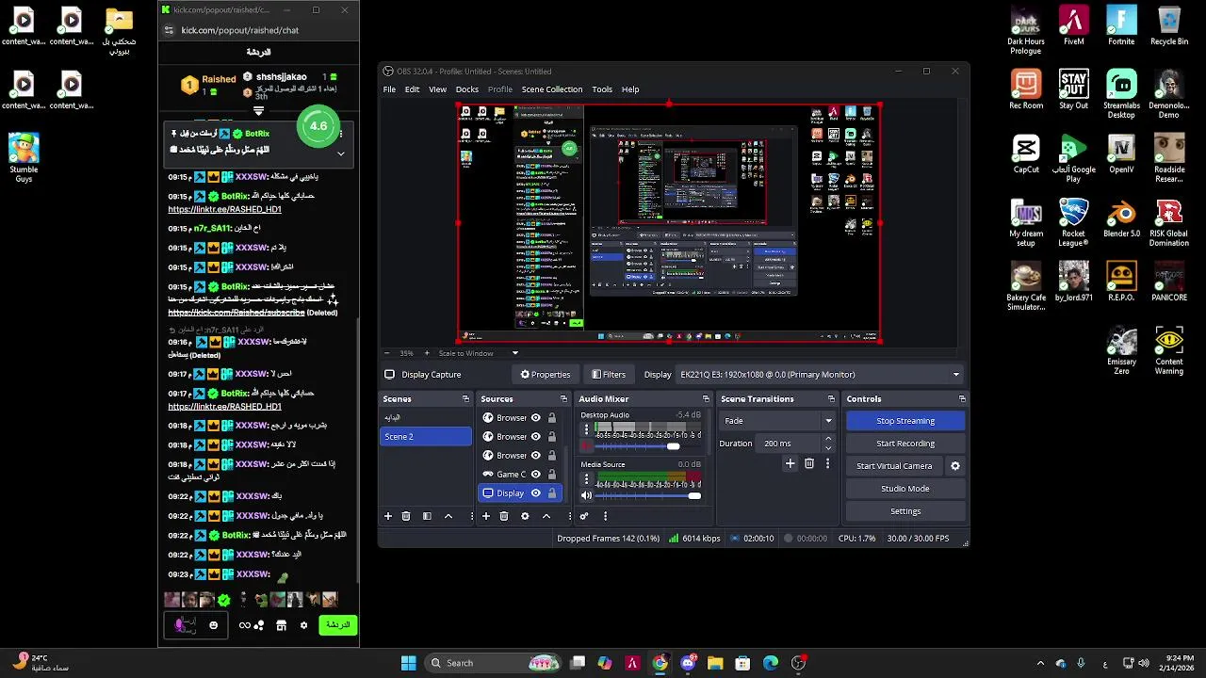Pop out the Controls dock panel
Screen dimensions: 1206x678
[x=961, y=399]
